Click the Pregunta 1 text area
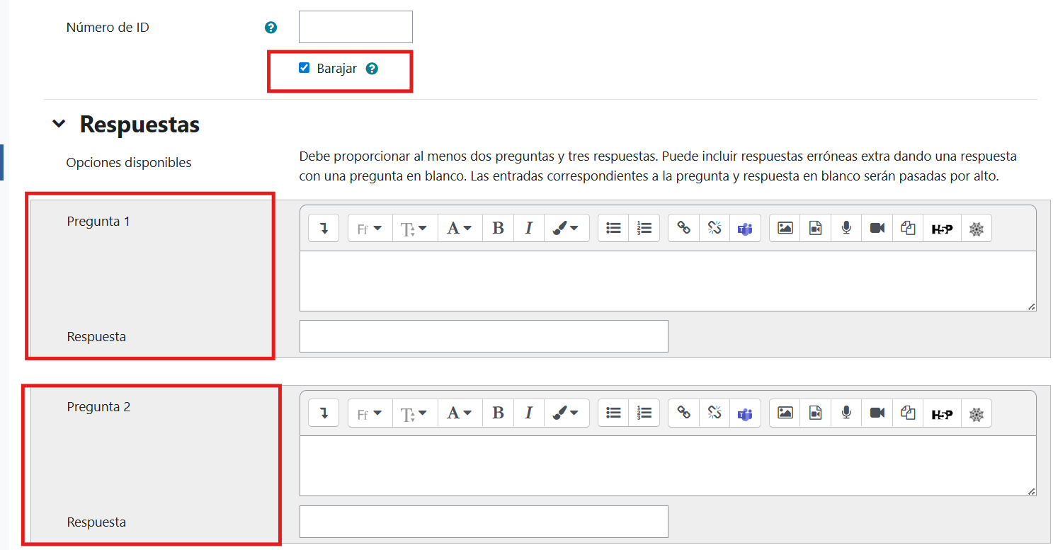This screenshot has width=1053, height=550. point(668,281)
